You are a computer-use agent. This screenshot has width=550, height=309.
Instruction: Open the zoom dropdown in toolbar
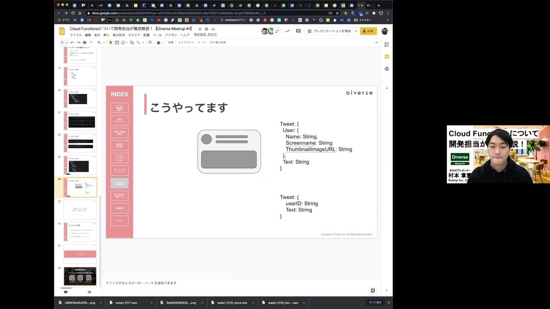click(104, 42)
